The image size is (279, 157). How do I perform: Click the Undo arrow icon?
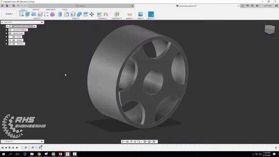click(x=18, y=6)
